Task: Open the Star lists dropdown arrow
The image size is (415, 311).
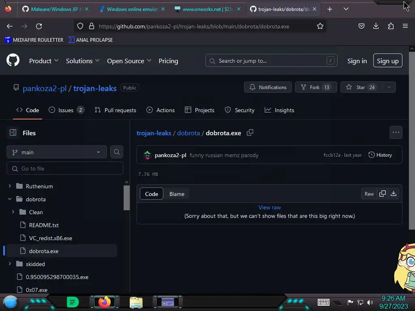Action: (x=389, y=87)
